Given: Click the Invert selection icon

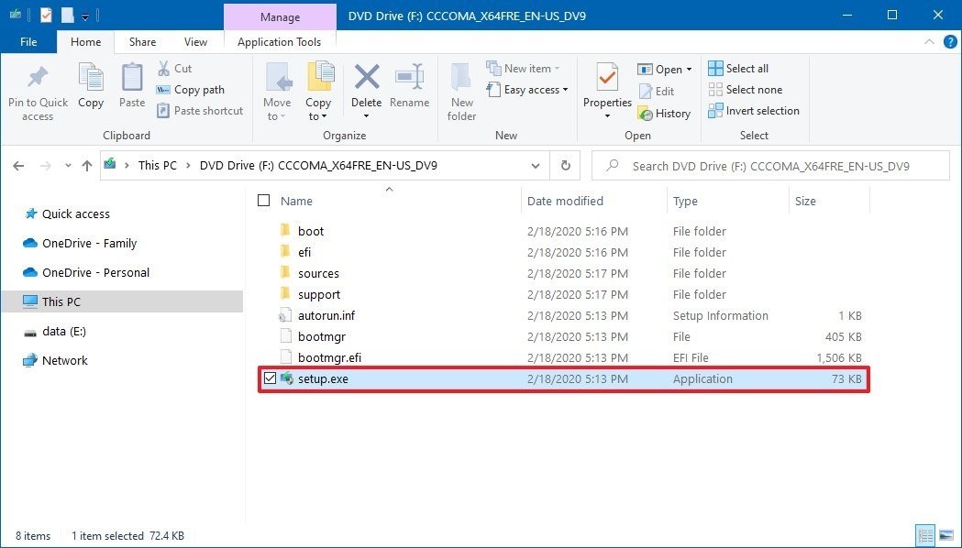Looking at the screenshot, I should point(715,110).
